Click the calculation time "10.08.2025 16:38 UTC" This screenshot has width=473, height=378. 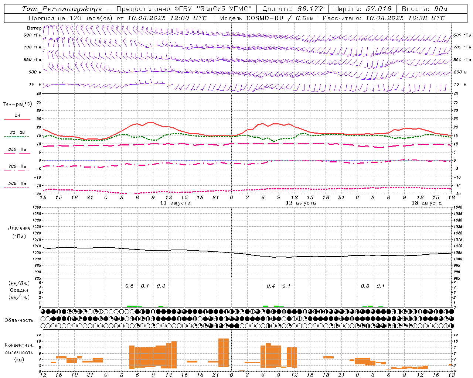tap(405, 18)
